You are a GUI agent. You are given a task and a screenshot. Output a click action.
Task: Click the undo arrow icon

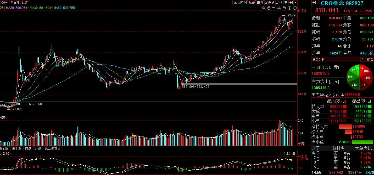coord(274,8)
